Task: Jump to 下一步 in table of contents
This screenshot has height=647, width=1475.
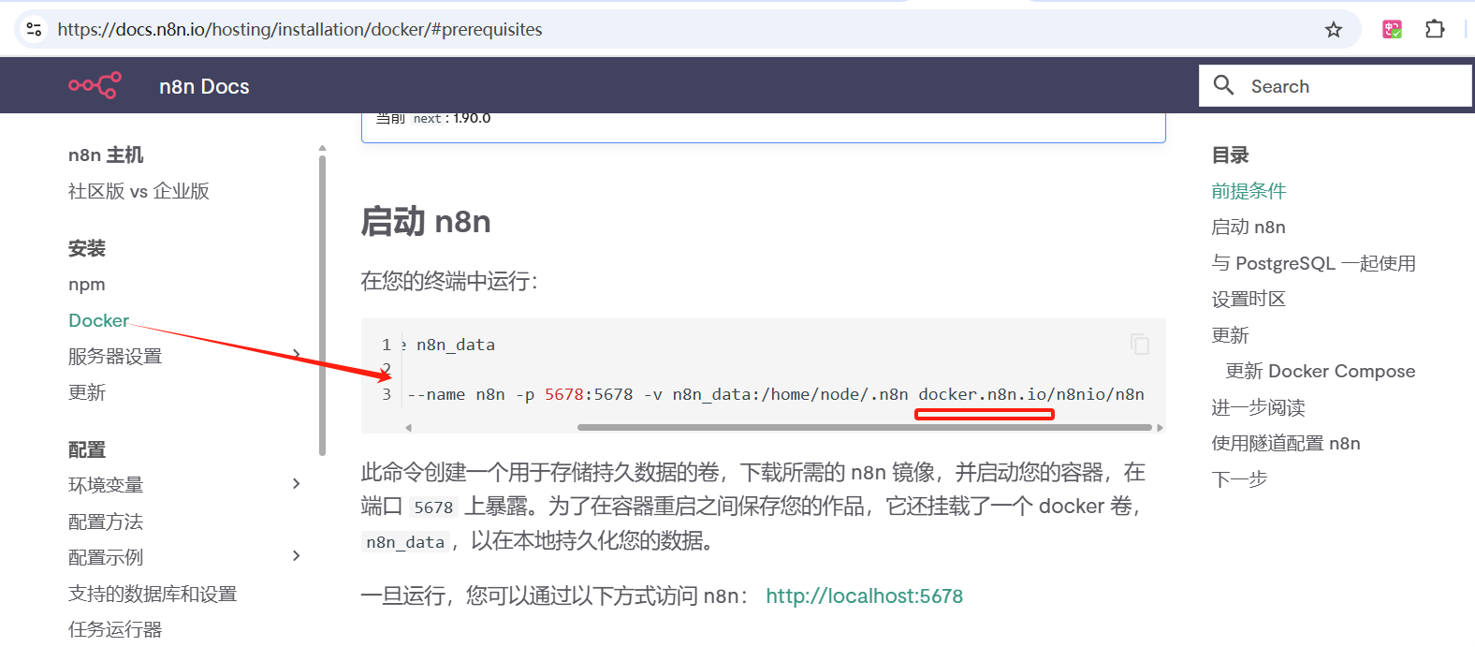Action: [x=1239, y=479]
